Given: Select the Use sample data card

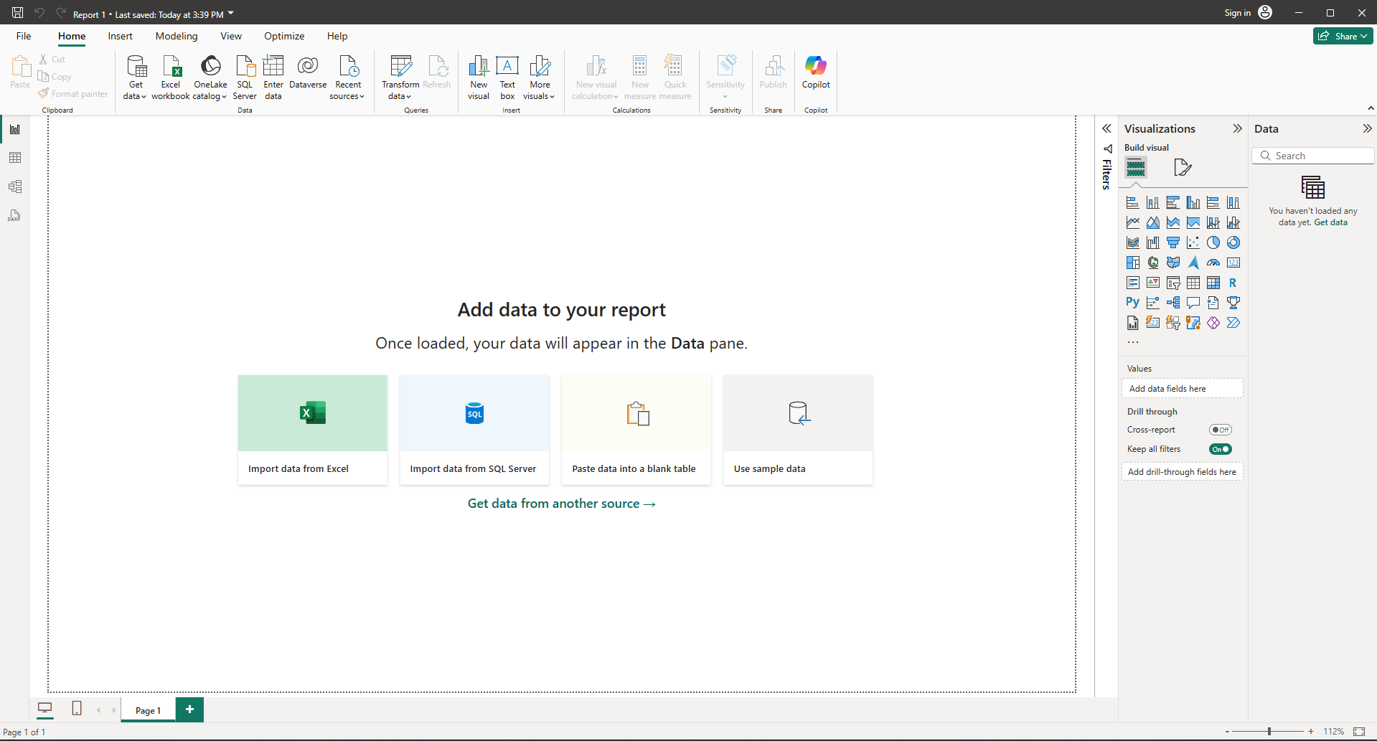Looking at the screenshot, I should point(798,430).
